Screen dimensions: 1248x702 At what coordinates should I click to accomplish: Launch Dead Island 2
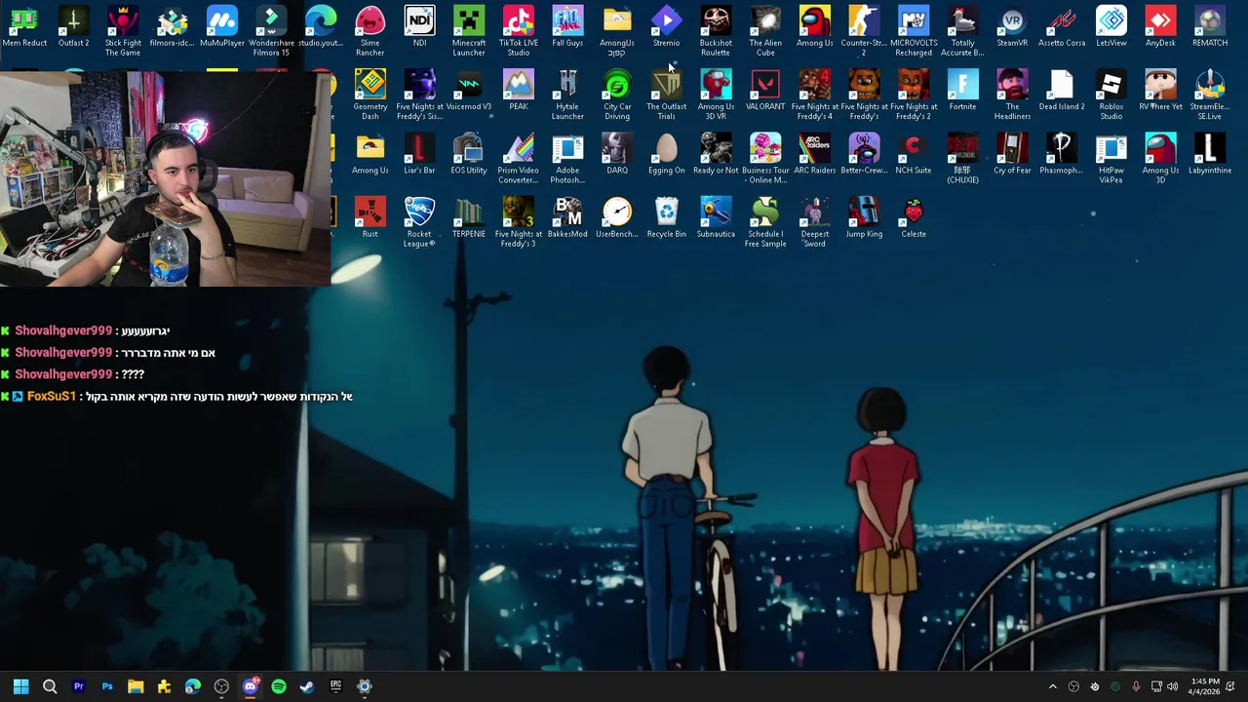(x=1062, y=91)
